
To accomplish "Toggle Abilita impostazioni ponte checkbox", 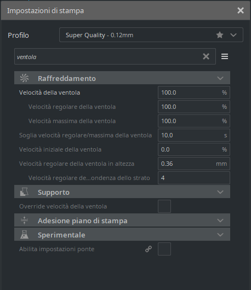I will 164,249.
